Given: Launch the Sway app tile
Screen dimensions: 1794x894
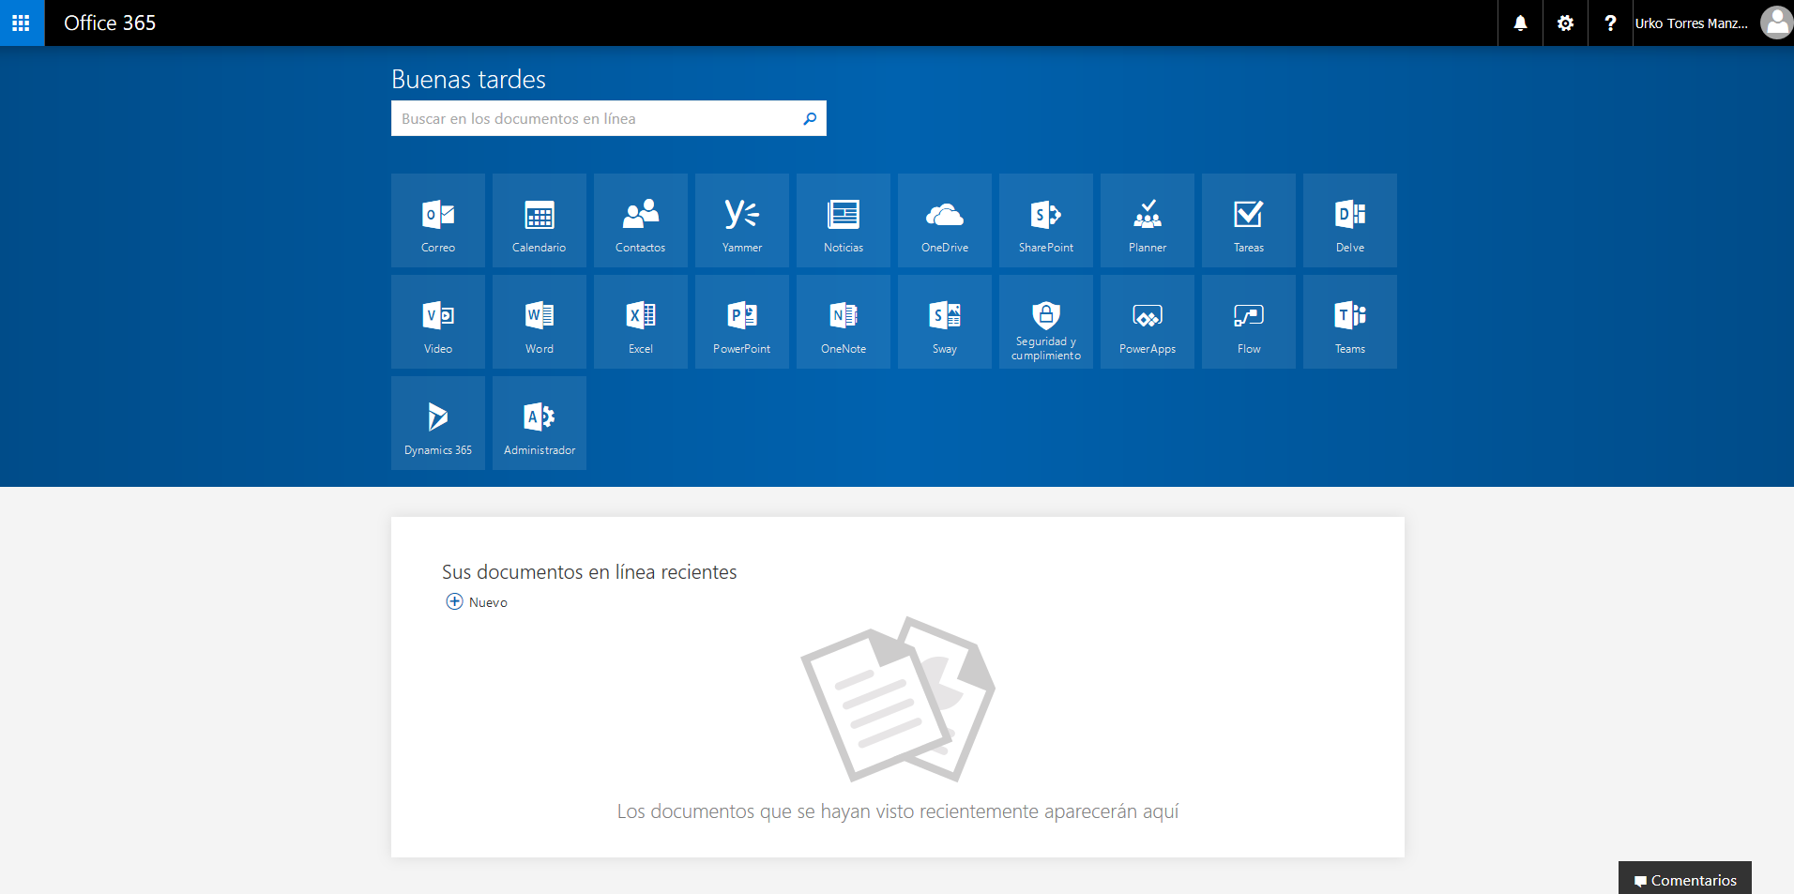Looking at the screenshot, I should click(x=945, y=322).
